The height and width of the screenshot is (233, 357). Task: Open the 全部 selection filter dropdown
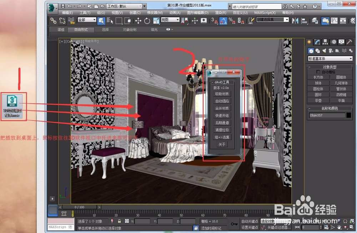[x=87, y=20]
